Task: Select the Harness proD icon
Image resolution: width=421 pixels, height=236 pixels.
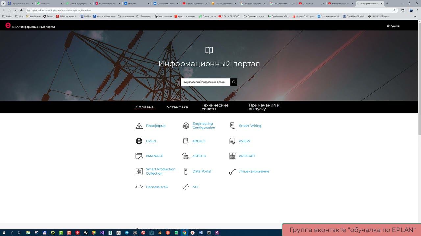Action: pyautogui.click(x=139, y=187)
